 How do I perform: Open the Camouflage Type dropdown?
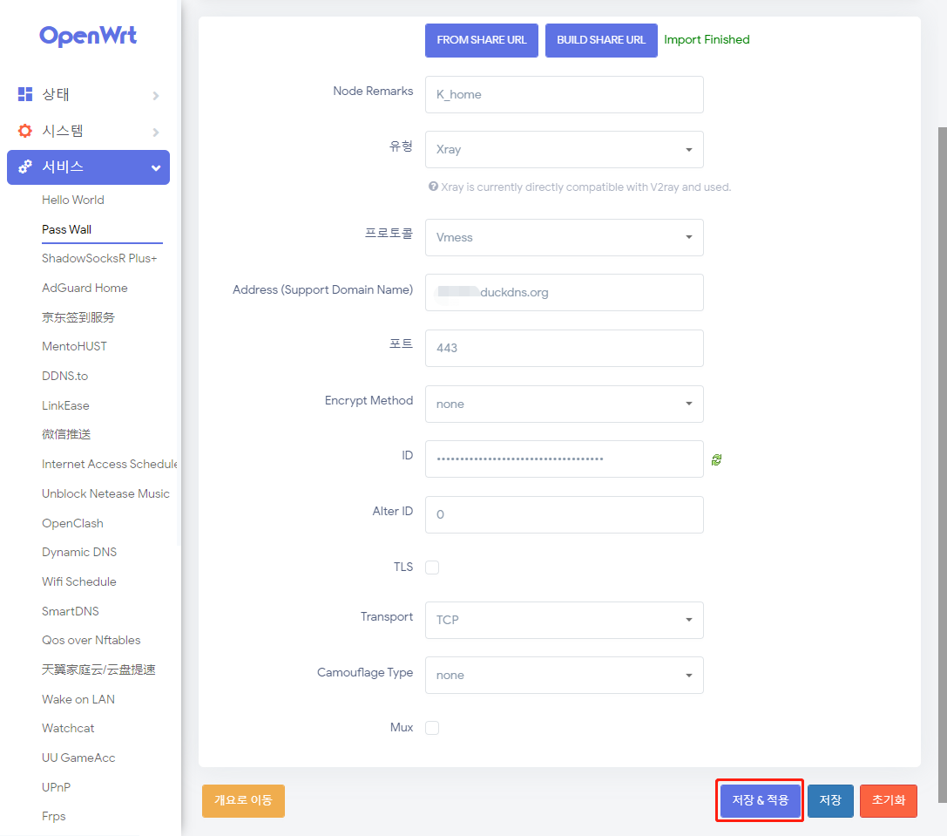564,676
